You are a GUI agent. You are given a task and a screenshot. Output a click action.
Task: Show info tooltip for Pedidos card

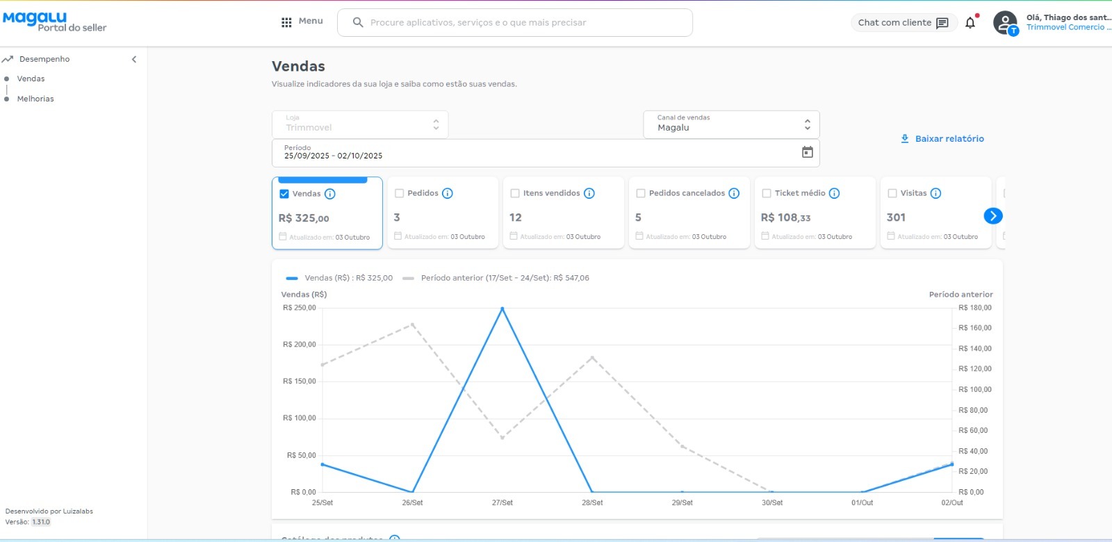click(x=448, y=193)
